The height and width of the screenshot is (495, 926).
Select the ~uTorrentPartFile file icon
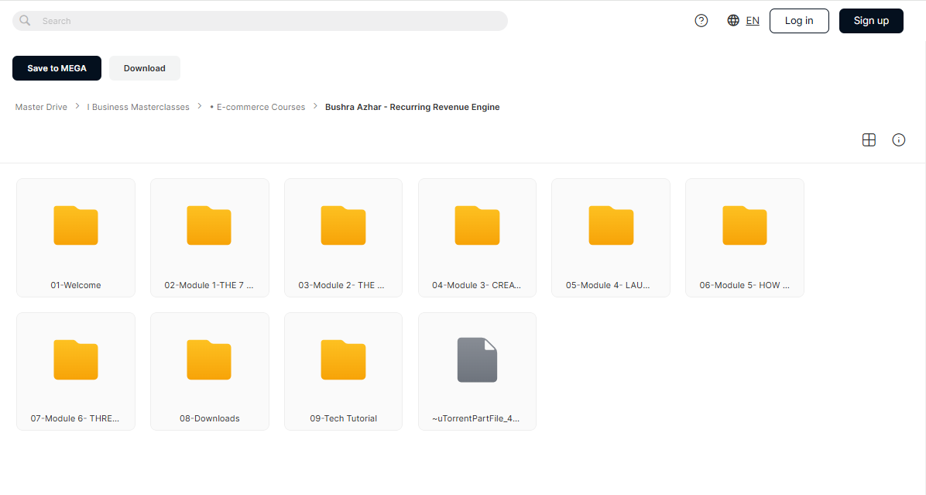pyautogui.click(x=477, y=359)
